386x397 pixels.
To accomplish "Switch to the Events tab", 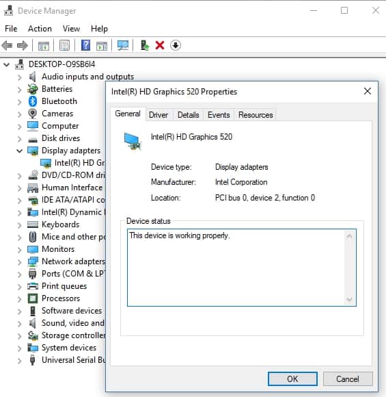I will 219,115.
